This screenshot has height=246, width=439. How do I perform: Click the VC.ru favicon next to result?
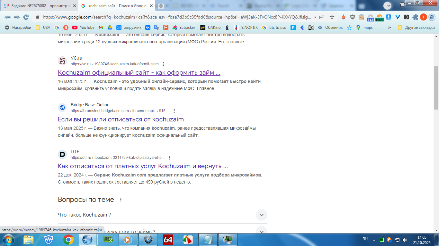click(62, 61)
